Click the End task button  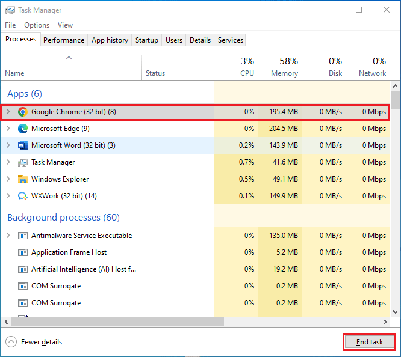coord(370,342)
